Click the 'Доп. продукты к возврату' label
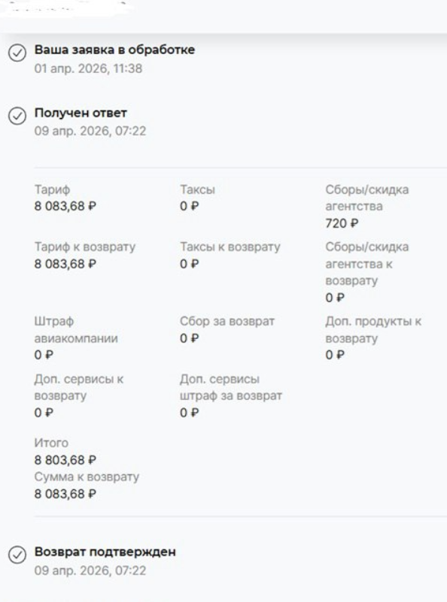This screenshot has width=447, height=602. (373, 330)
